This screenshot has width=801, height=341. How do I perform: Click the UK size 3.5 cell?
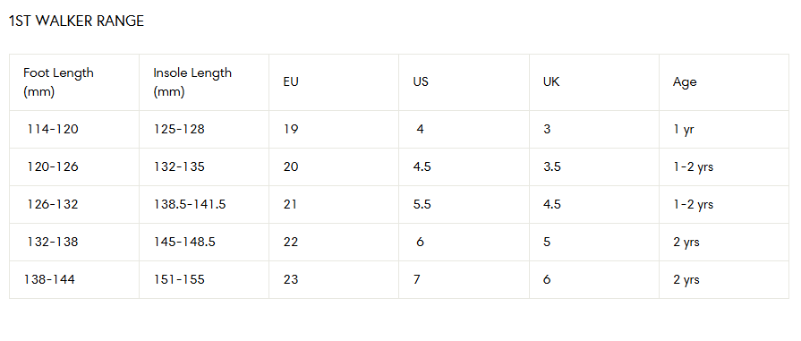click(x=594, y=166)
